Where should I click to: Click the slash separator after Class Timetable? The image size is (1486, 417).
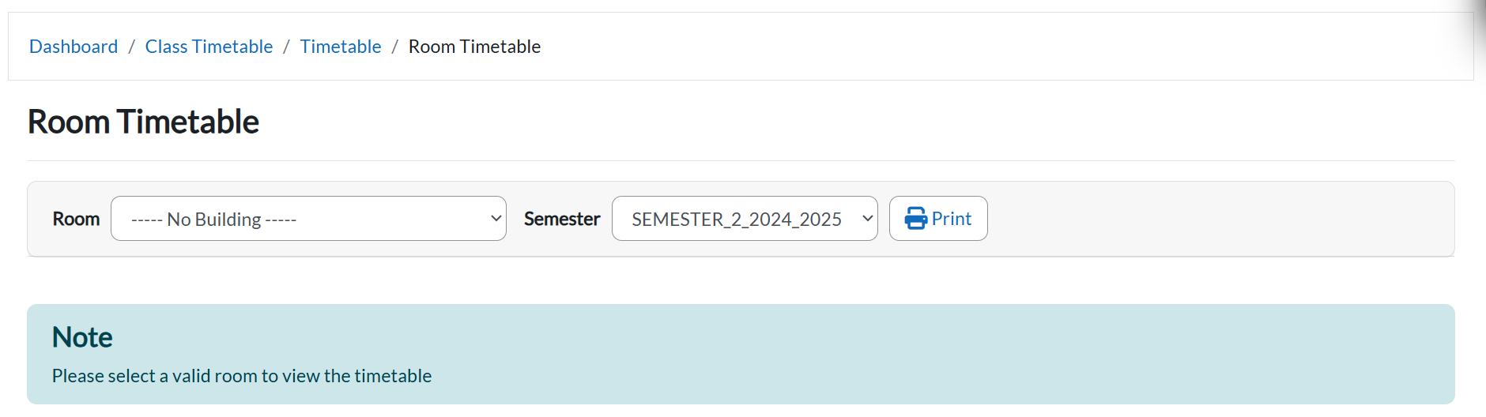(x=286, y=47)
